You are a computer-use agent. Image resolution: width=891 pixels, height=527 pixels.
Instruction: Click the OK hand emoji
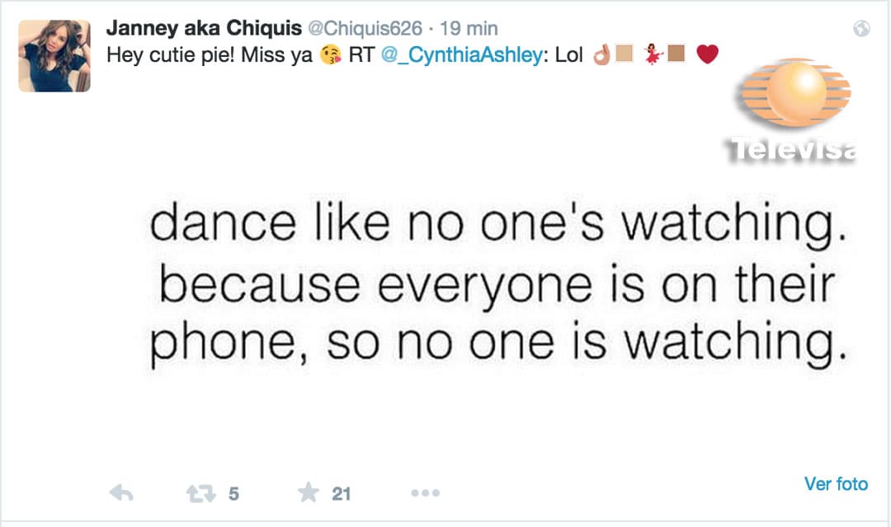pos(601,54)
